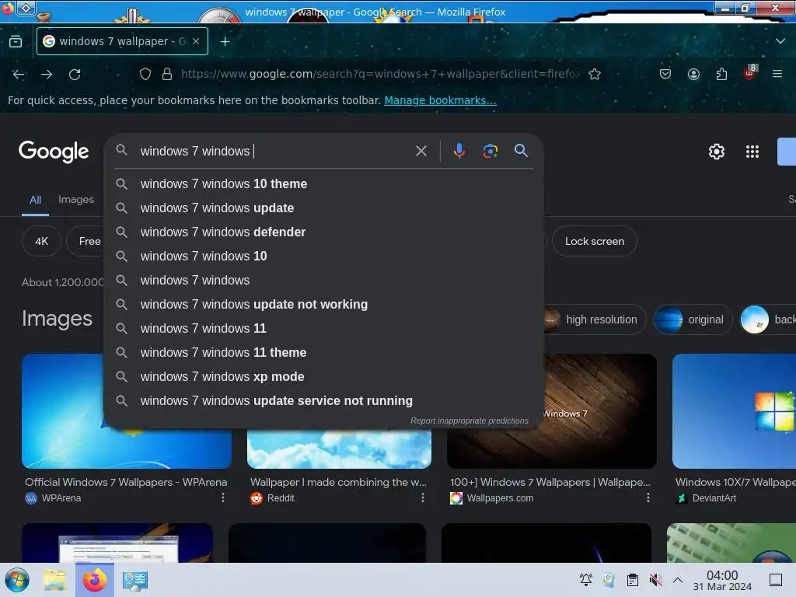Image resolution: width=796 pixels, height=597 pixels.
Task: Open the notifications bell tray icon
Action: [586, 580]
